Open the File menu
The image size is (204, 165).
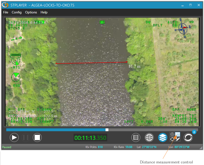tap(6, 12)
